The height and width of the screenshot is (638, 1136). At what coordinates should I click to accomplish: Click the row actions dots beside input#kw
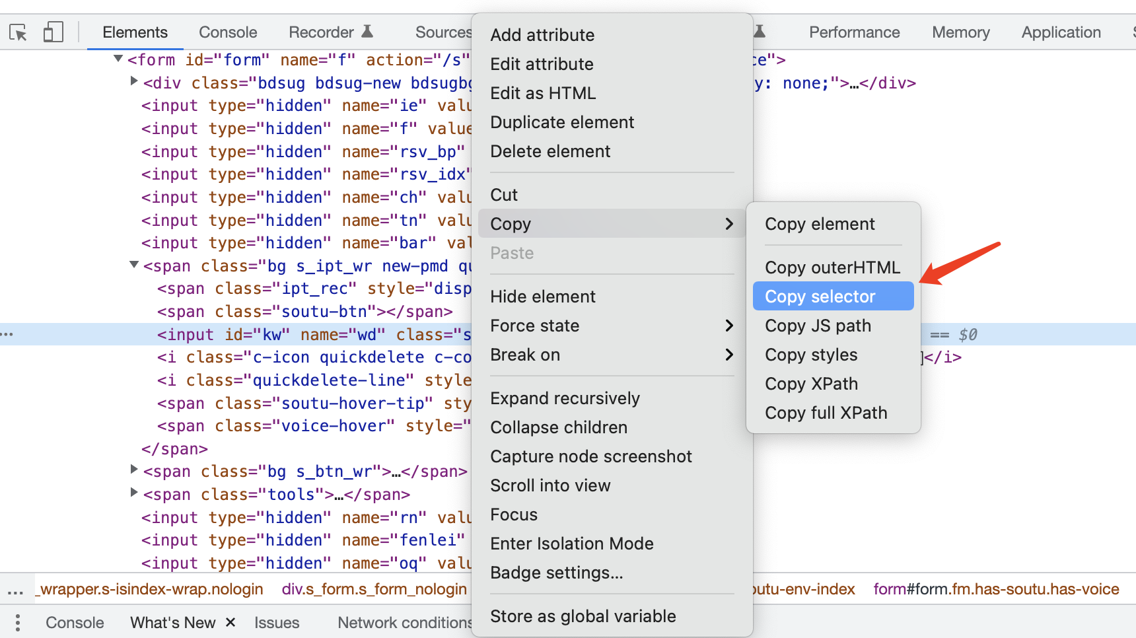(7, 335)
